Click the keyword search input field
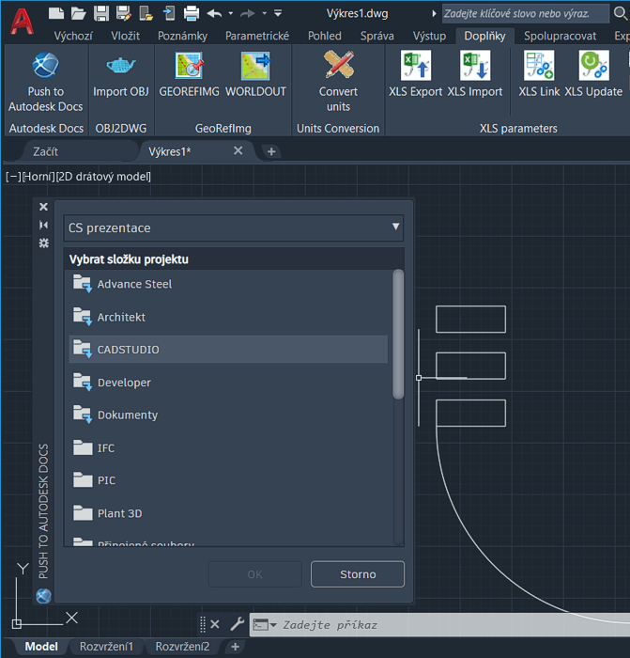The image size is (630, 658). pos(526,14)
